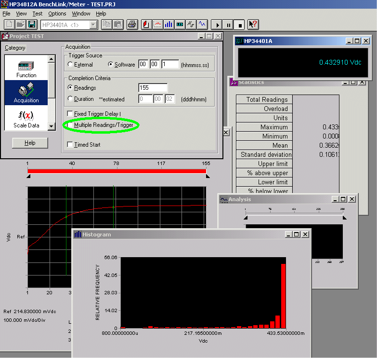The width and height of the screenshot is (377, 358).
Task: Select External trigger source radio button
Action: [70, 64]
